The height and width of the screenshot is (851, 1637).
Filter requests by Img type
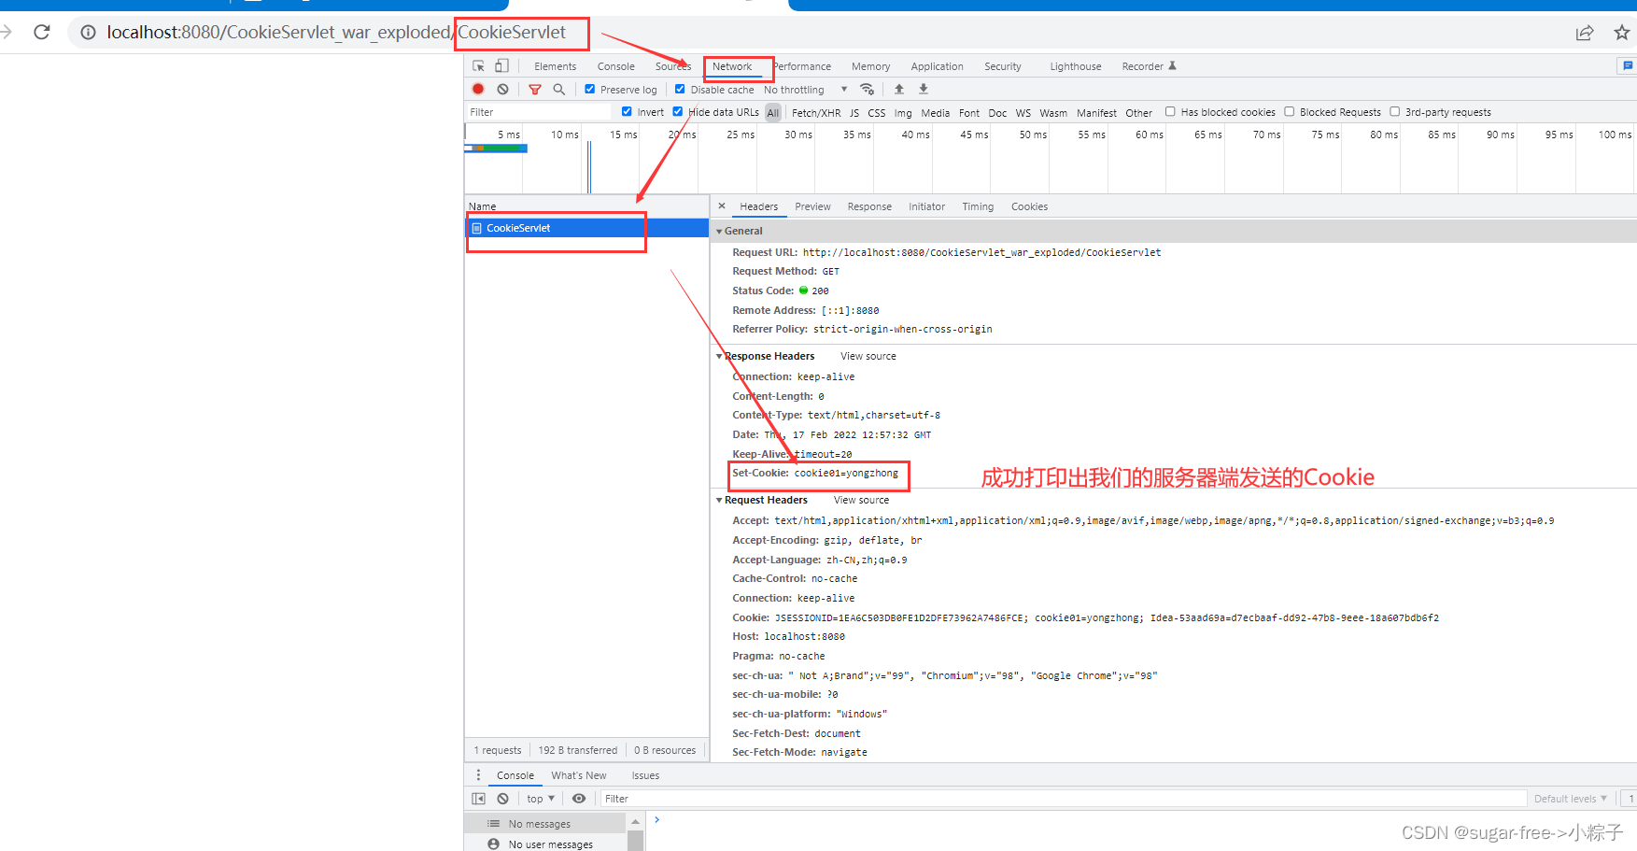pos(902,113)
